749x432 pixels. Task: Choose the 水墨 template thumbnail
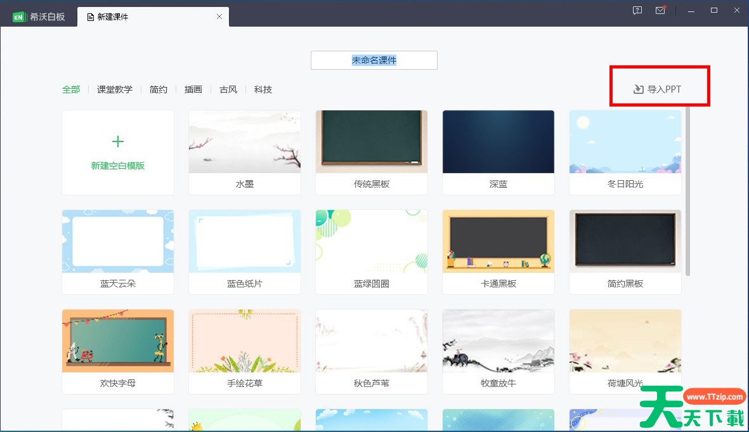point(245,142)
